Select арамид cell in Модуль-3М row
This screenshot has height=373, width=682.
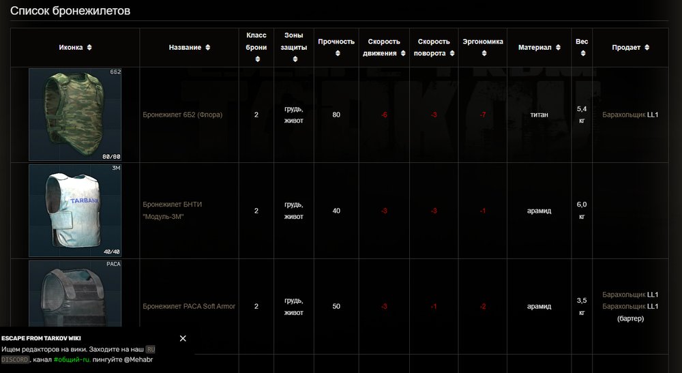coord(539,211)
